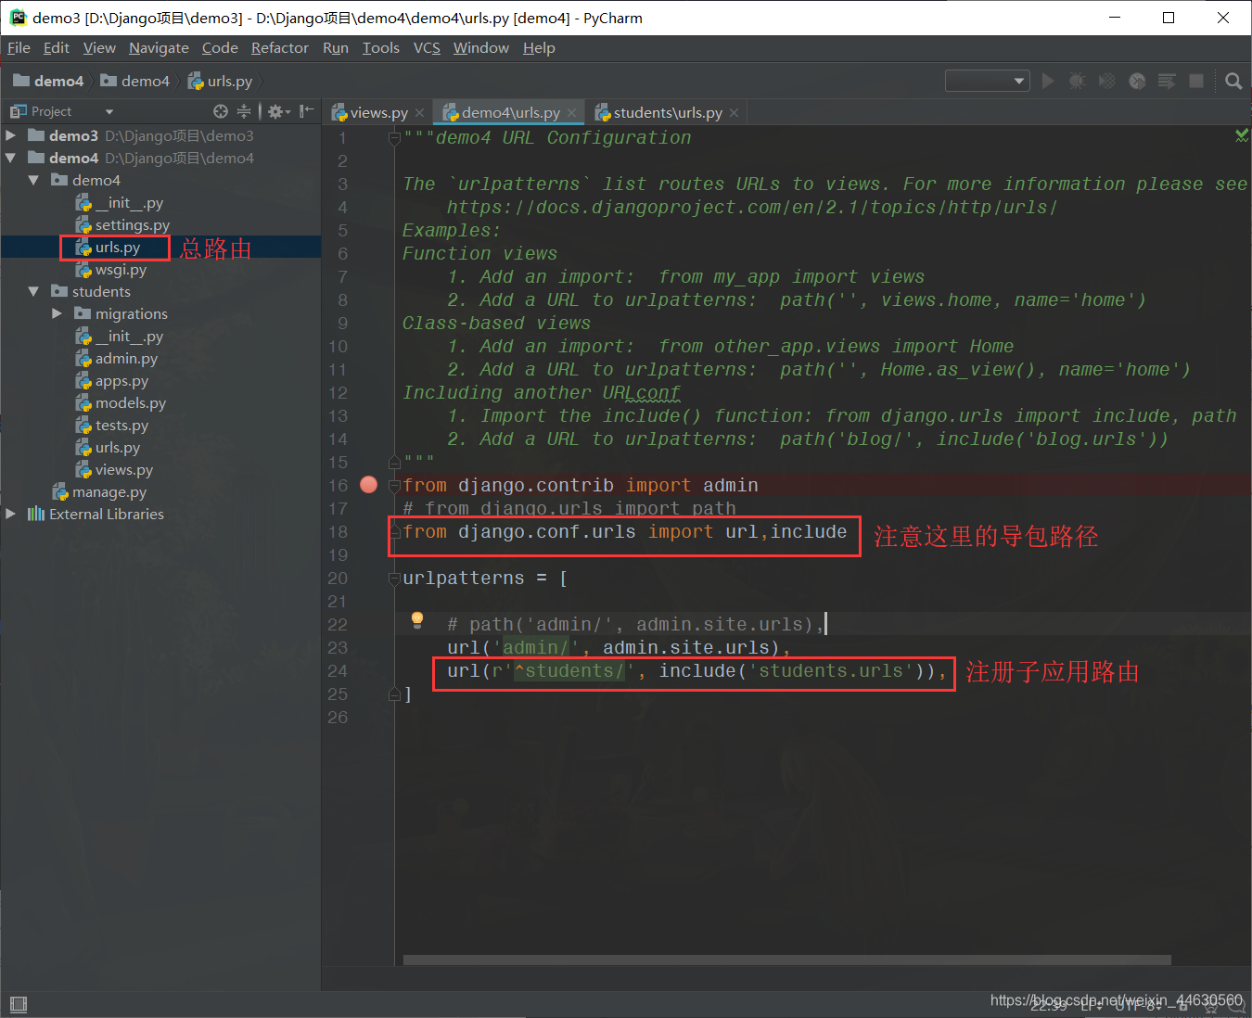Close the students\urls.py editor tab
Image resolution: width=1252 pixels, height=1018 pixels.
(735, 112)
